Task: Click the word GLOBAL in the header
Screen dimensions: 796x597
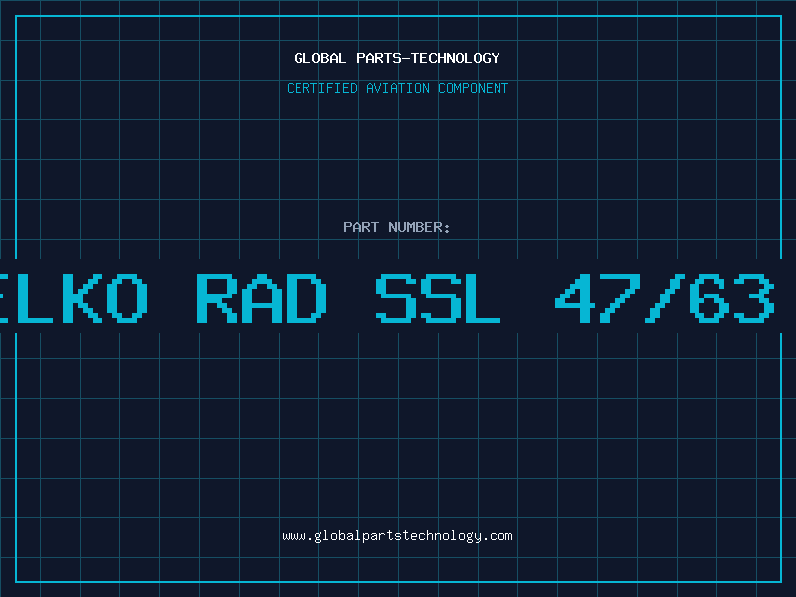Action: point(319,58)
